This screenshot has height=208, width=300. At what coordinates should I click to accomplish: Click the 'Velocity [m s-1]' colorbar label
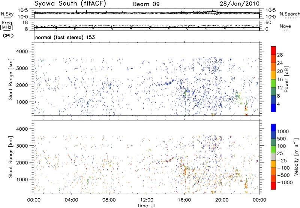coord(296,157)
